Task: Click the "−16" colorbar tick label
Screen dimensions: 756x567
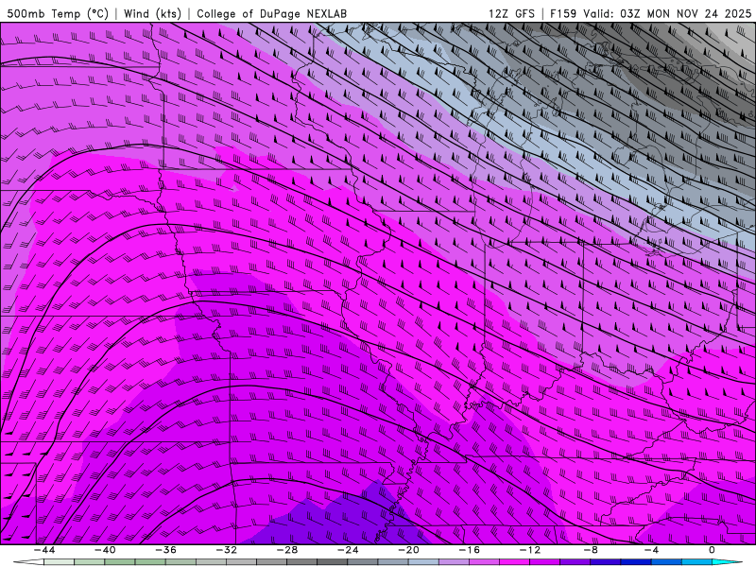Action: pyautogui.click(x=469, y=550)
